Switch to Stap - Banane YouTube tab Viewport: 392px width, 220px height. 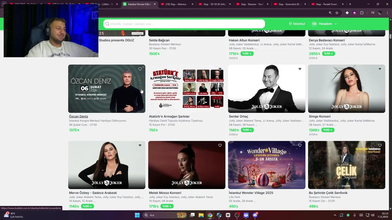(x=253, y=4)
